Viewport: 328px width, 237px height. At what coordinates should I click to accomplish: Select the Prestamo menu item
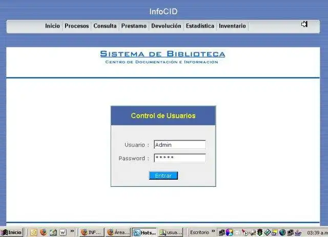pyautogui.click(x=134, y=26)
